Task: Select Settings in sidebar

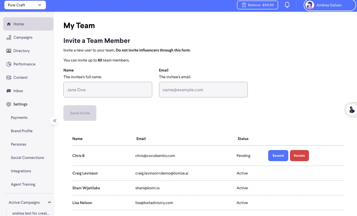Action: click(28, 104)
